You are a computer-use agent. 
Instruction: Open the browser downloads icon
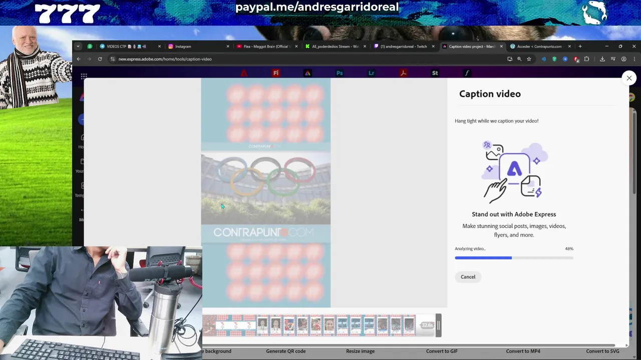click(602, 59)
